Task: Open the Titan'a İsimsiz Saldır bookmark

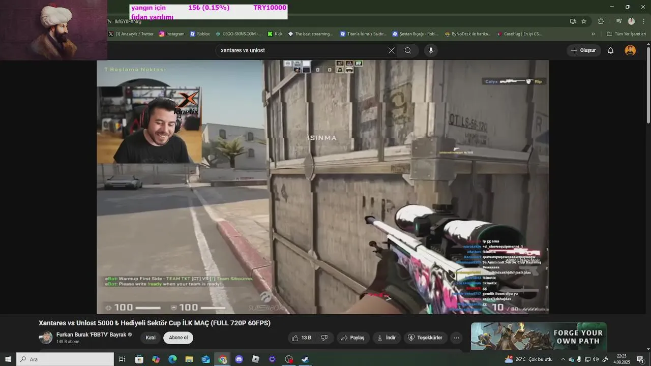Action: click(363, 34)
